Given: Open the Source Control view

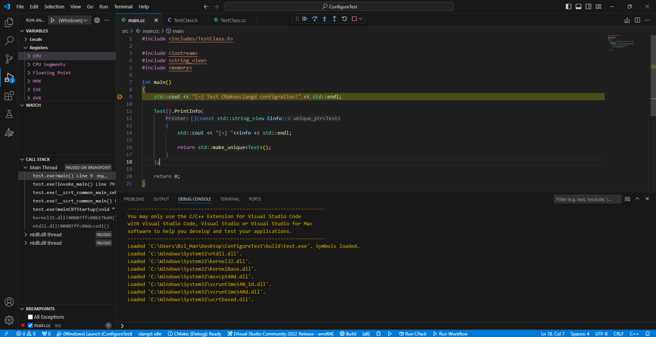Looking at the screenshot, I should tap(9, 59).
